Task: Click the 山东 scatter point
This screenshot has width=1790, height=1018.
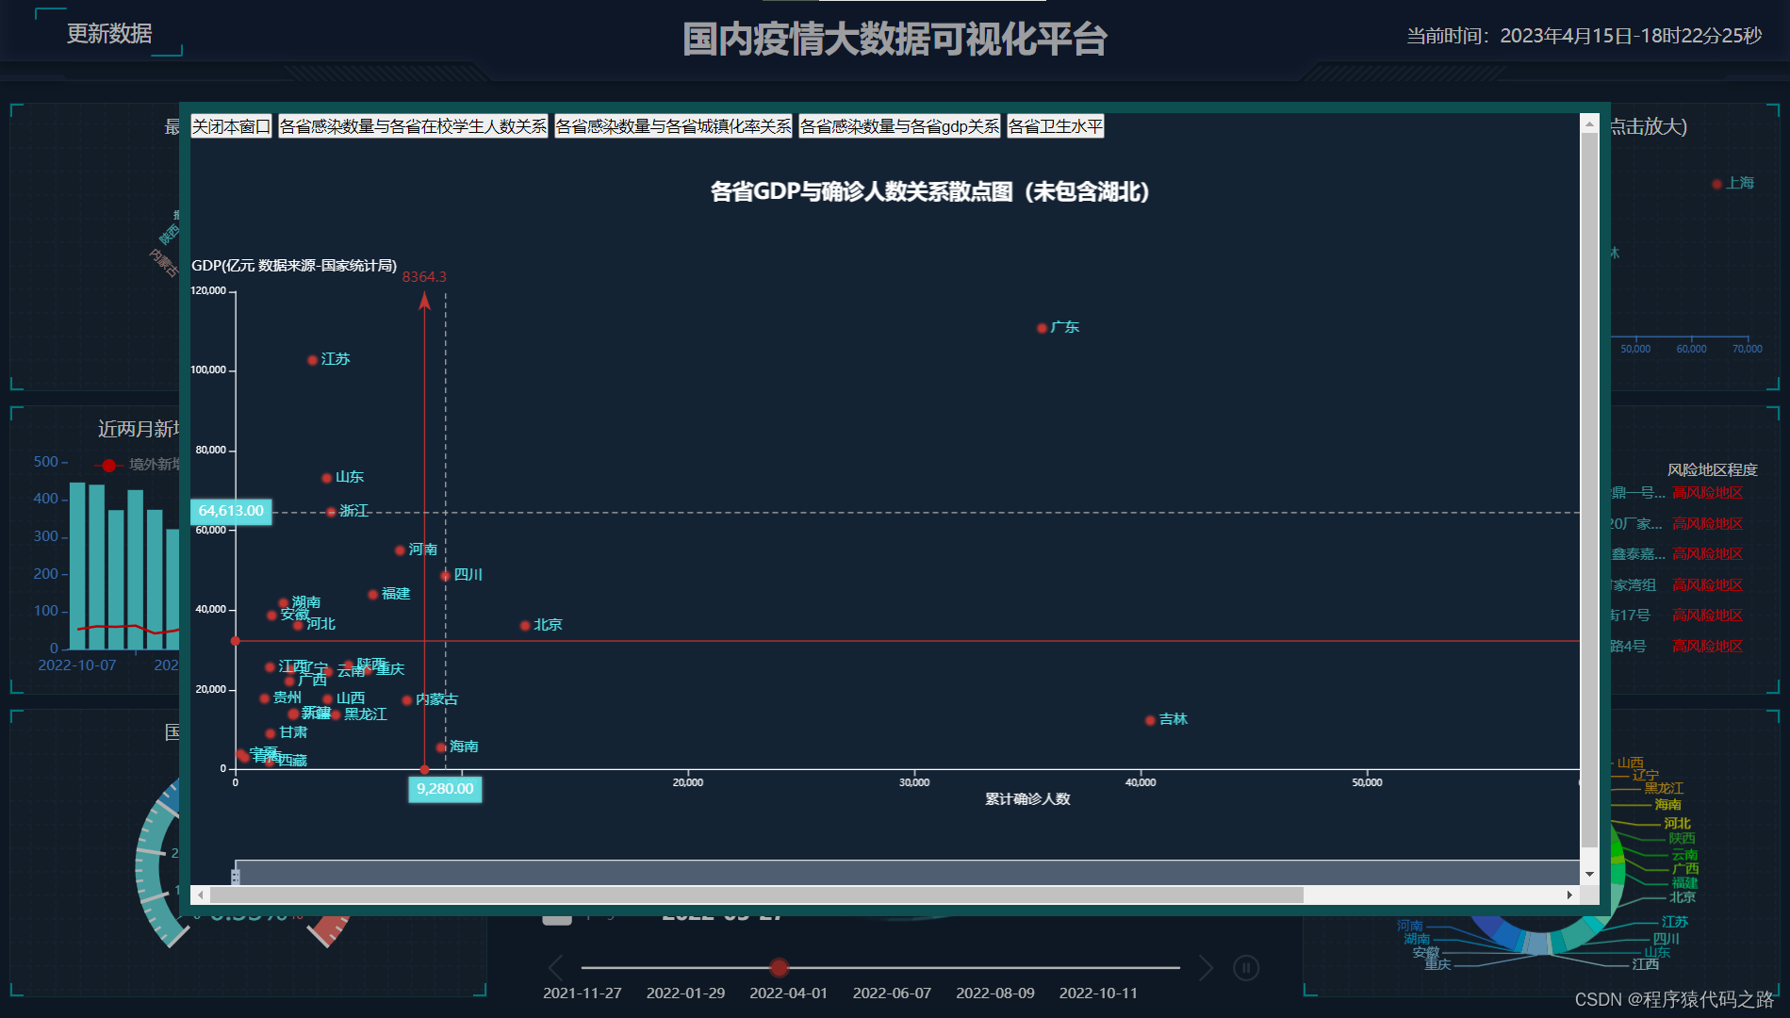Action: 327,478
